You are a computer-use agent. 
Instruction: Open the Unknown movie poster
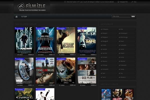(x=24, y=40)
